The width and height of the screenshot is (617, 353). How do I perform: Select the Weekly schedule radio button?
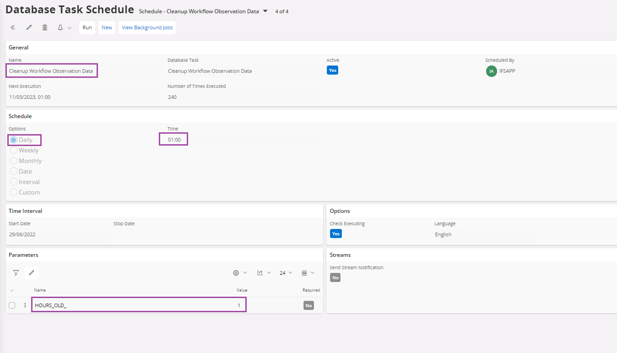(x=14, y=150)
